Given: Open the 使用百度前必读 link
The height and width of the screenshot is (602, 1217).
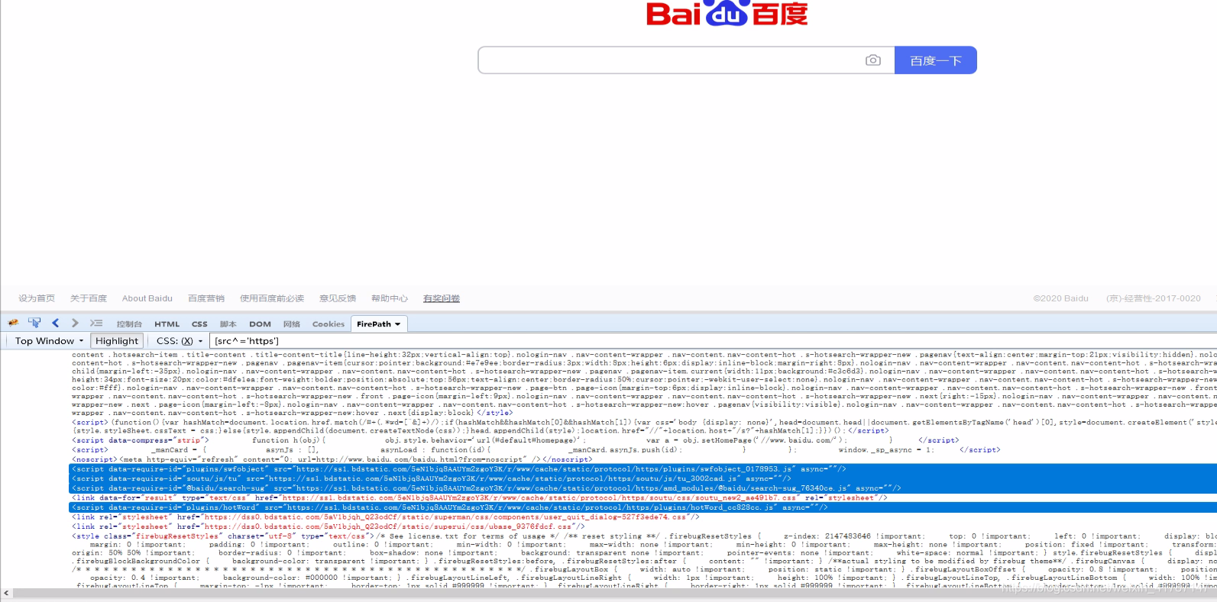Looking at the screenshot, I should [x=272, y=298].
